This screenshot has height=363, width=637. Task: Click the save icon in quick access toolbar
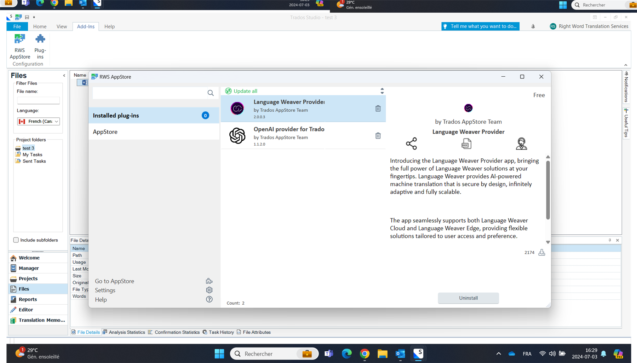click(27, 17)
